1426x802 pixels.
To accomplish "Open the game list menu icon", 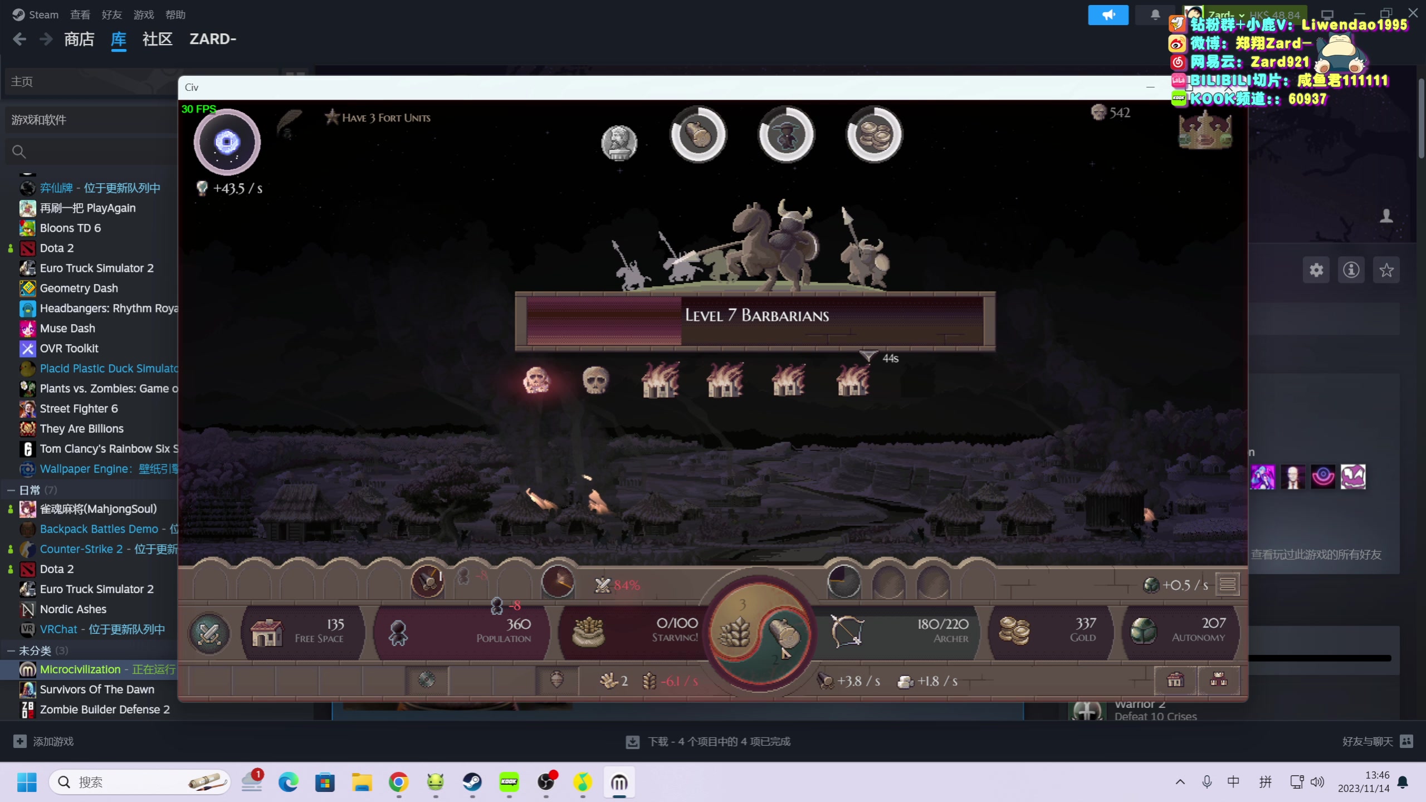I will (1228, 584).
